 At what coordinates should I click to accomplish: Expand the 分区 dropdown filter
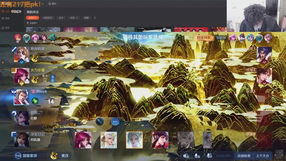click(74, 18)
